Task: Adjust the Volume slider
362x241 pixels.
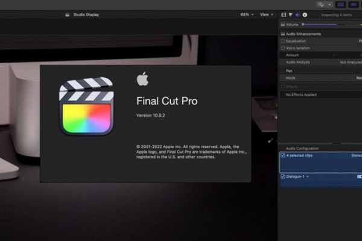Action: 324,25
